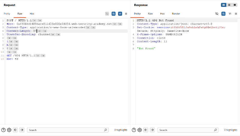Click Connection: close response header
Image resolution: width=240 pixels, height=136 pixels.
click(x=151, y=38)
